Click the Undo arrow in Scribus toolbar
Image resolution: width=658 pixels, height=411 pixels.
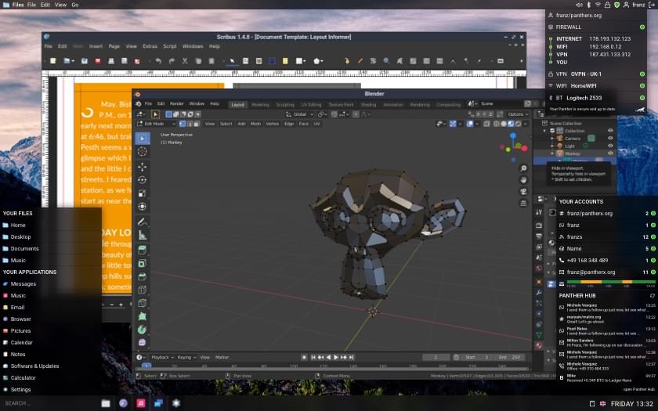(x=158, y=61)
